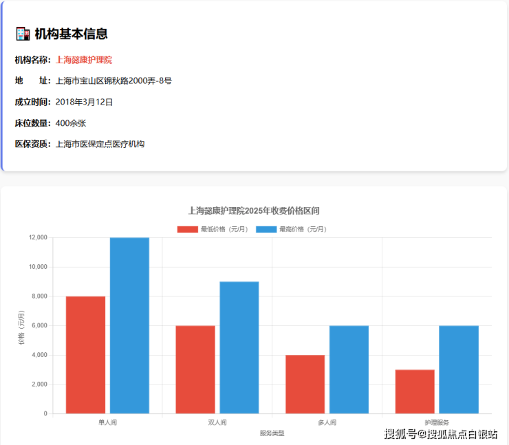Click the hospital icon beside 机构基本信息
Viewport: 509px width, 445px height.
[23, 34]
